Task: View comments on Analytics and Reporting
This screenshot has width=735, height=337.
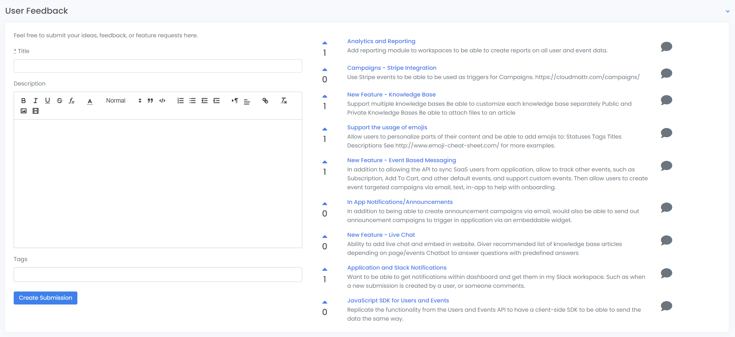Action: (667, 47)
